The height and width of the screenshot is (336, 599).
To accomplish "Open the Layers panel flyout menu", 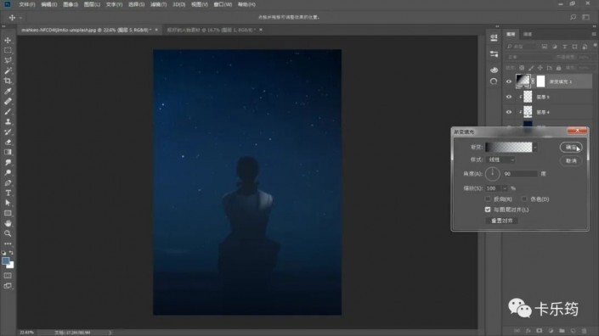I will [594, 34].
